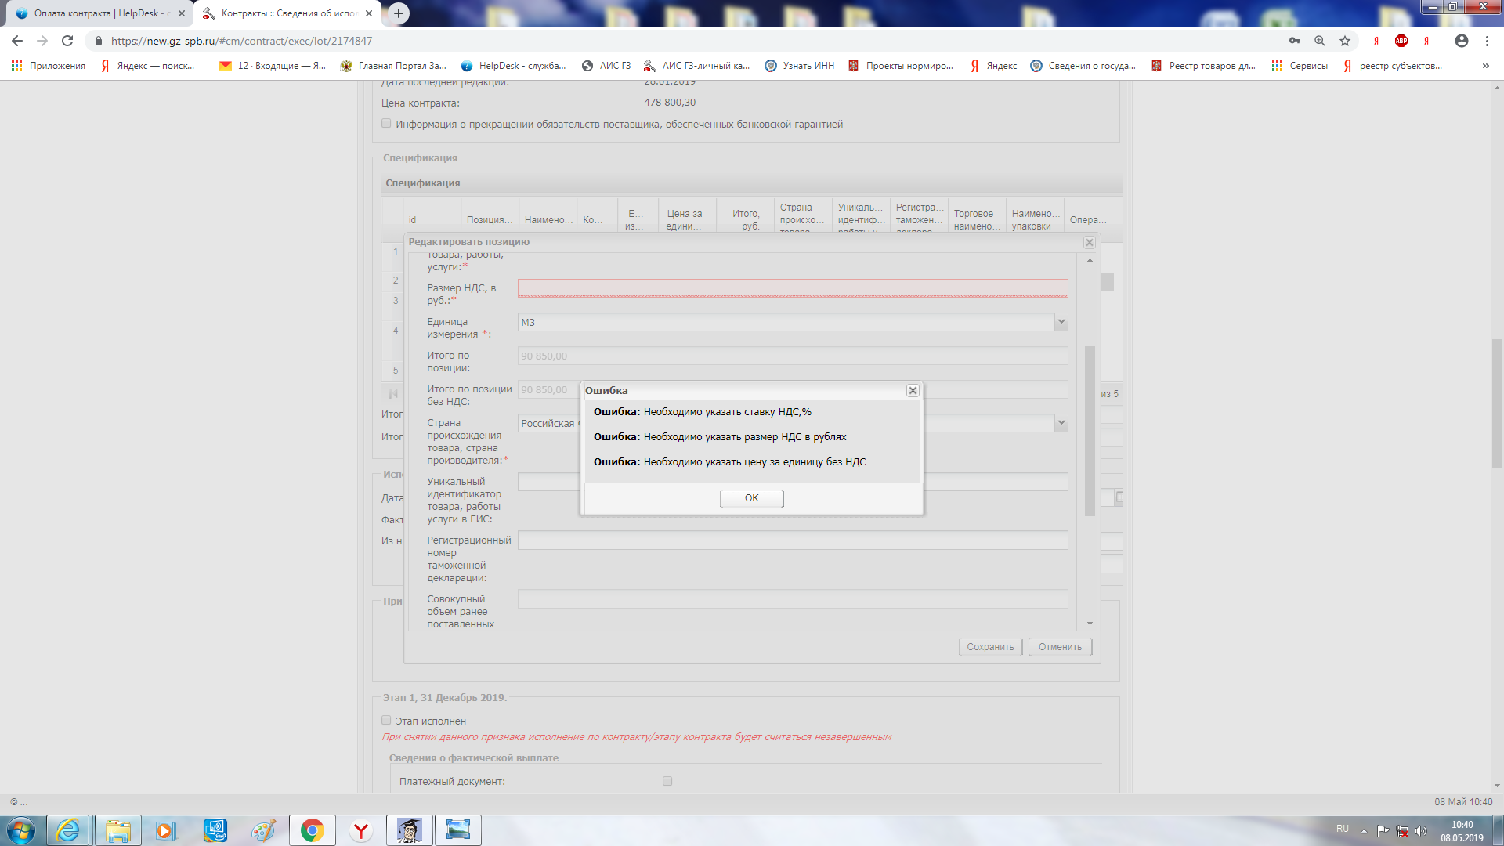Image resolution: width=1504 pixels, height=846 pixels.
Task: Open a new browser tab
Action: point(399,13)
